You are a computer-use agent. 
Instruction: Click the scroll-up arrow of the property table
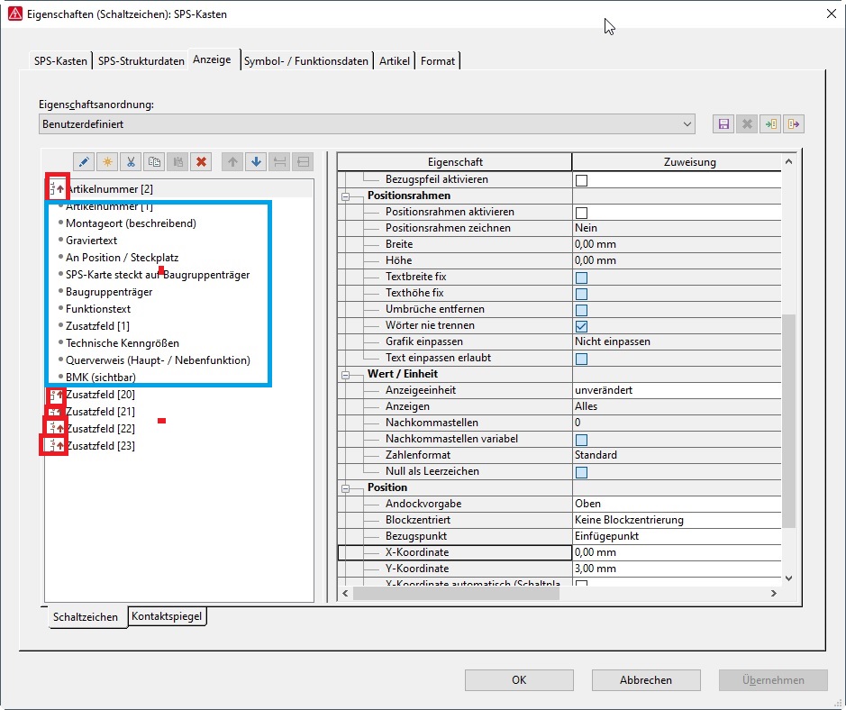[788, 161]
